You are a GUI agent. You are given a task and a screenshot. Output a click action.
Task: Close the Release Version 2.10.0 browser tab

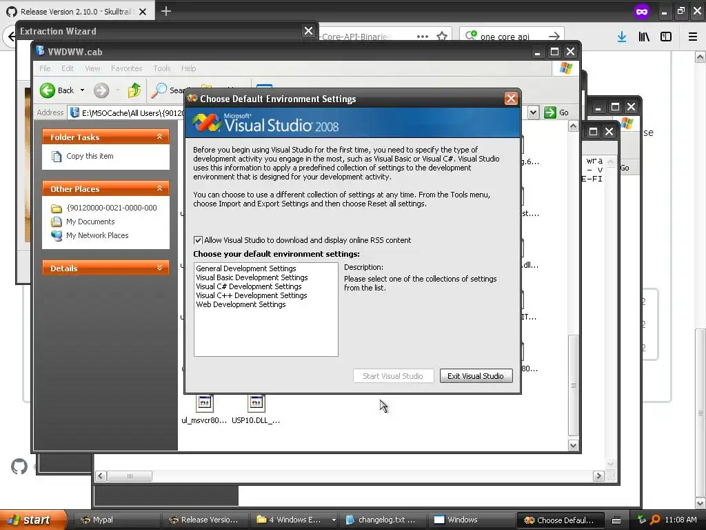click(x=143, y=12)
